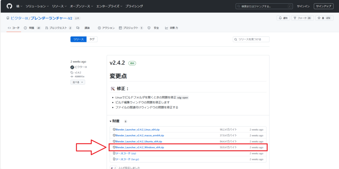Switch to the 議論 tab
The width and height of the screenshot is (339, 169).
click(x=83, y=28)
